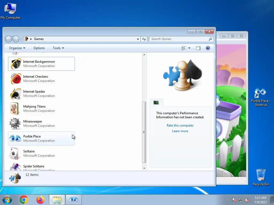
Task: Expand the address bar history dropdown
Action: coord(138,39)
